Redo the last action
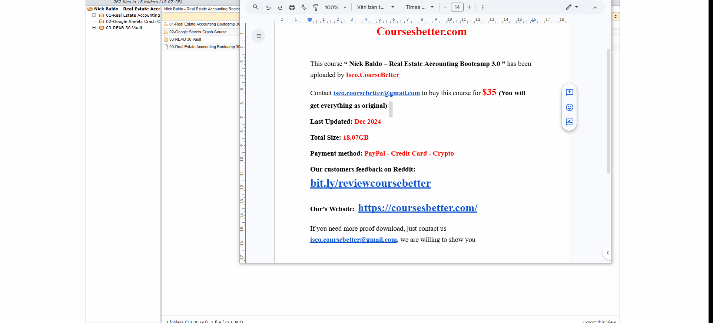 [x=280, y=7]
